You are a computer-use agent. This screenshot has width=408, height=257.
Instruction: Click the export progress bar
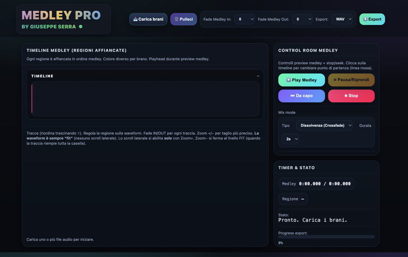(x=327, y=237)
